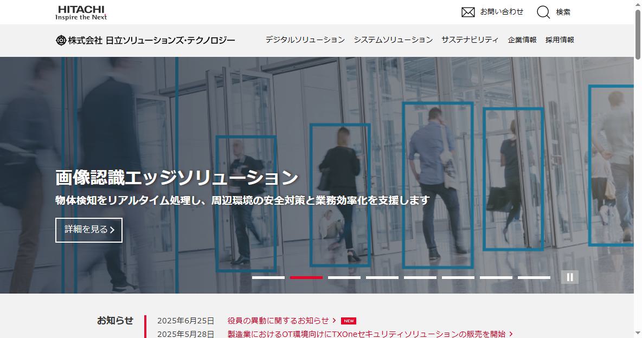Go to the company name 日立ソリューションズ・テクノロジー homepage link
Viewport: 642px width, 338px height.
click(151, 40)
